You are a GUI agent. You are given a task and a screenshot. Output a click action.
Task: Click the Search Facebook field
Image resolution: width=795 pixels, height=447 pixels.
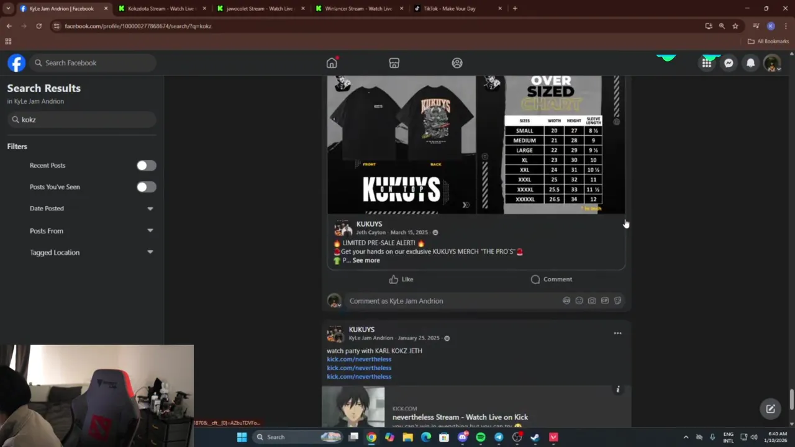coord(93,63)
